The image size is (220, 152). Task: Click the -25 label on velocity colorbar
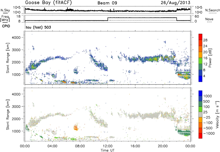coord(207,117)
